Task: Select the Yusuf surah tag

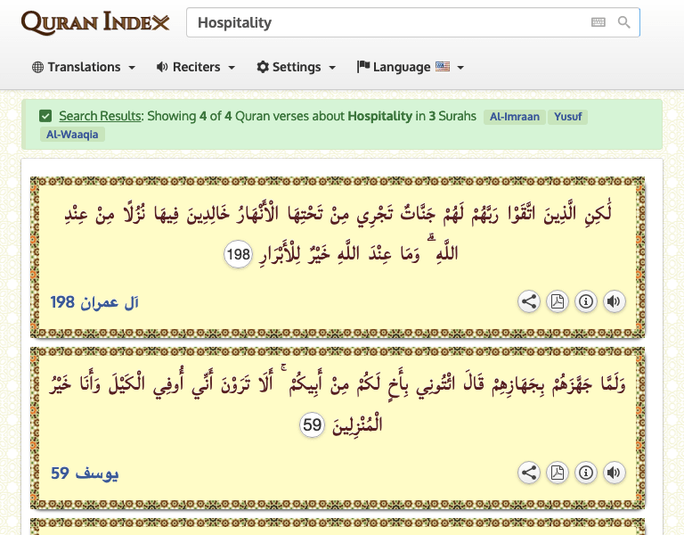Action: coord(567,117)
